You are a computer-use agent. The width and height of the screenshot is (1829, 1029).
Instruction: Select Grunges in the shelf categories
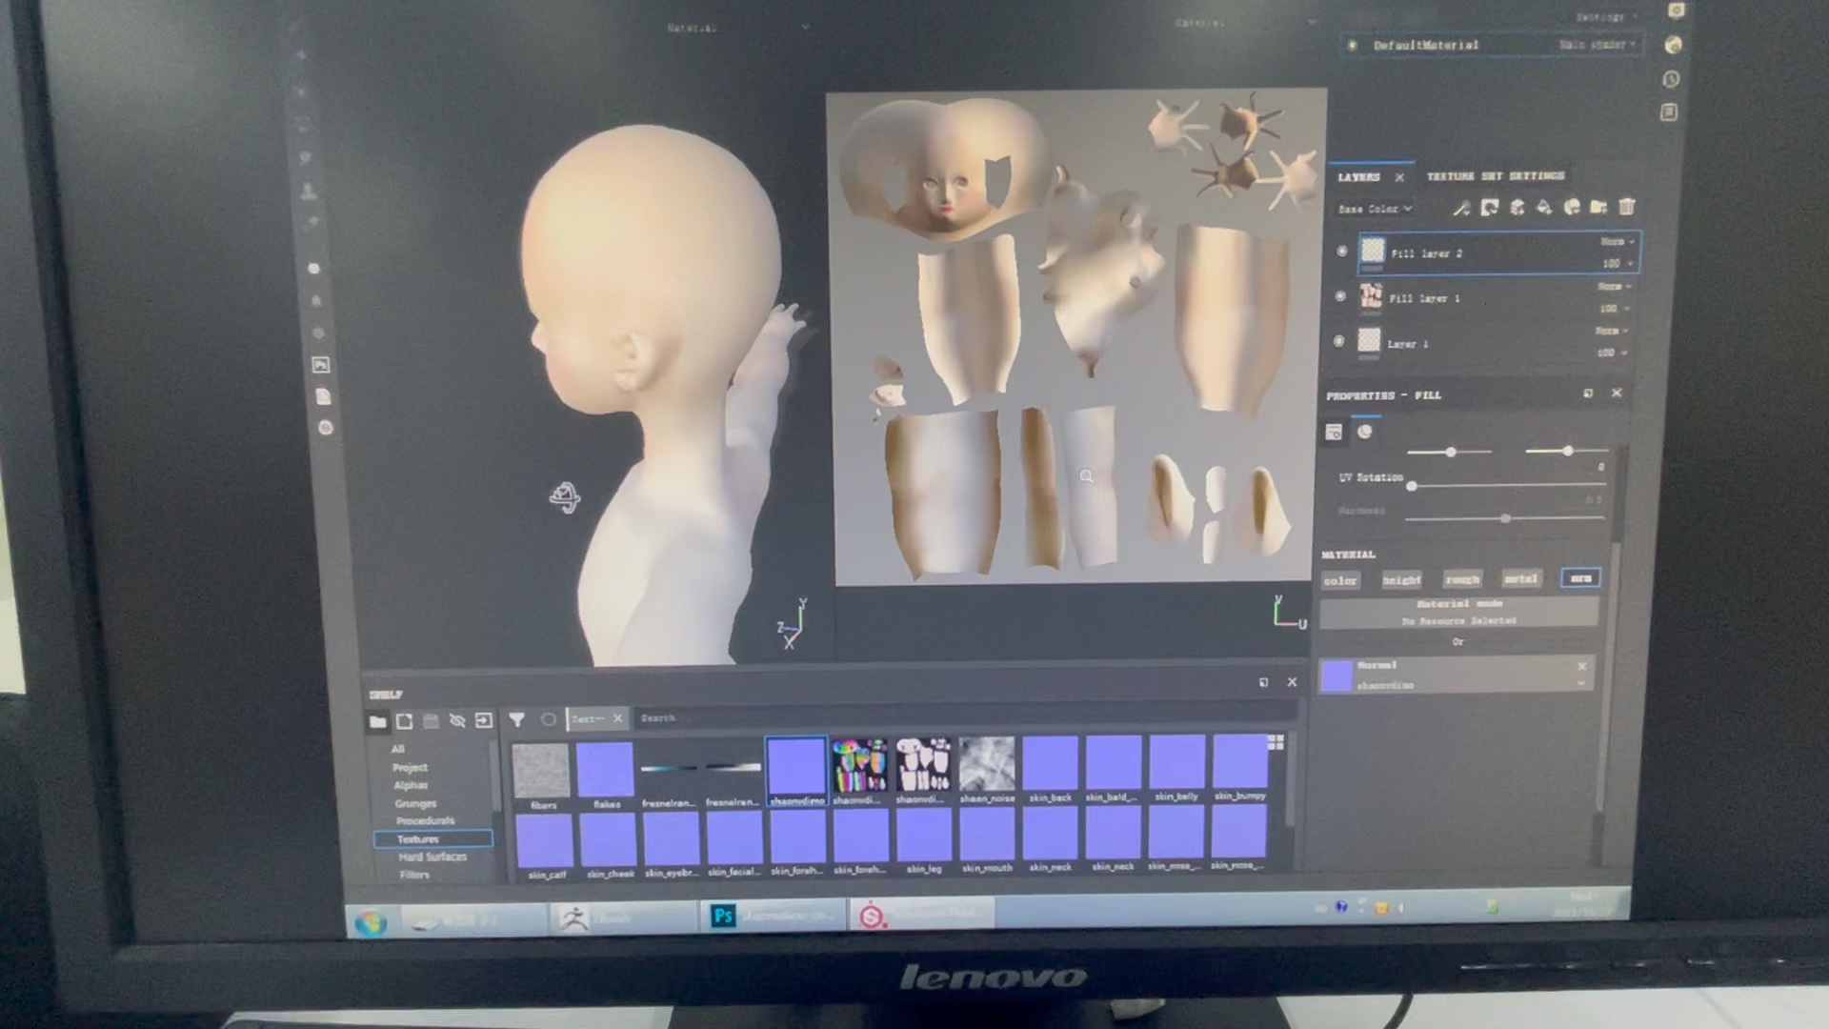[x=415, y=804]
